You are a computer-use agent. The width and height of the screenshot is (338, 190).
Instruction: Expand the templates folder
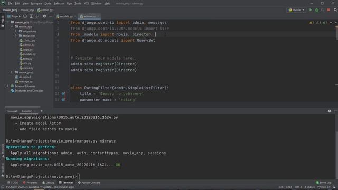pos(16,36)
